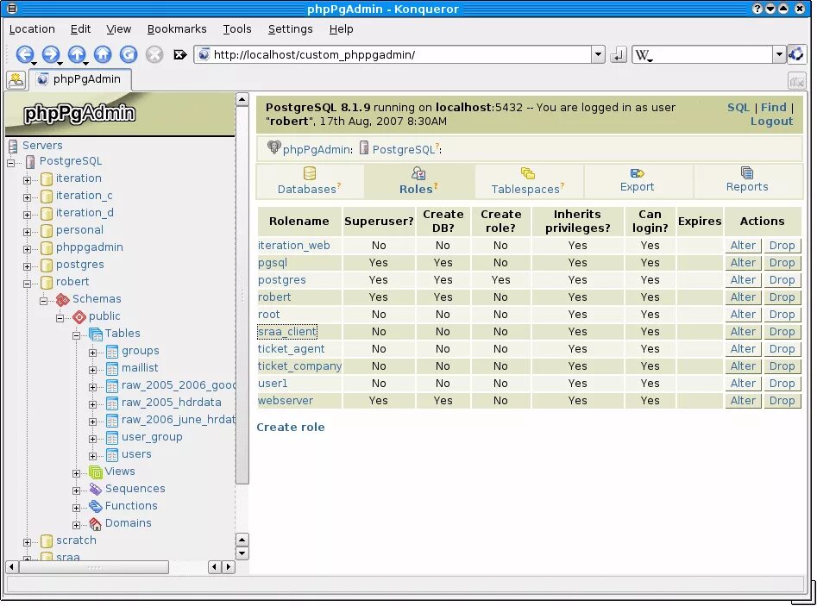Screen dimensions: 817x606
Task: Open the URL history dropdown arrow
Action: click(598, 54)
